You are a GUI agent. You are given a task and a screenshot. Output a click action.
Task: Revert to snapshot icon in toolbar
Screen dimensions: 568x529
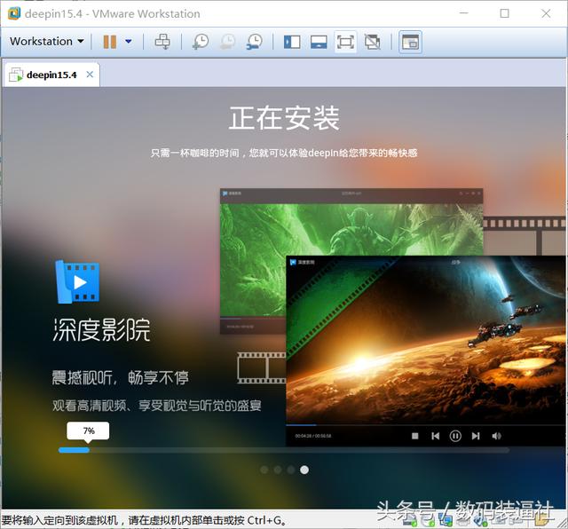point(228,42)
